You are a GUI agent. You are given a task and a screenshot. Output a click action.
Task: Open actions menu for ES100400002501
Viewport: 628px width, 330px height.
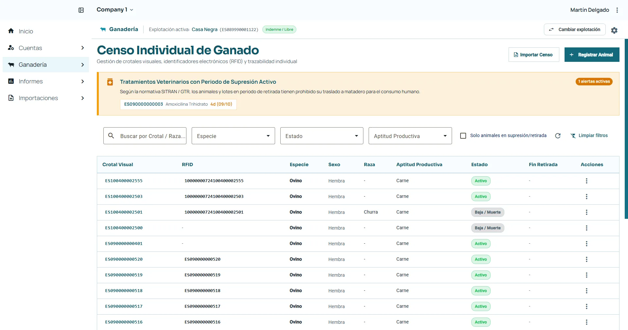(586, 212)
